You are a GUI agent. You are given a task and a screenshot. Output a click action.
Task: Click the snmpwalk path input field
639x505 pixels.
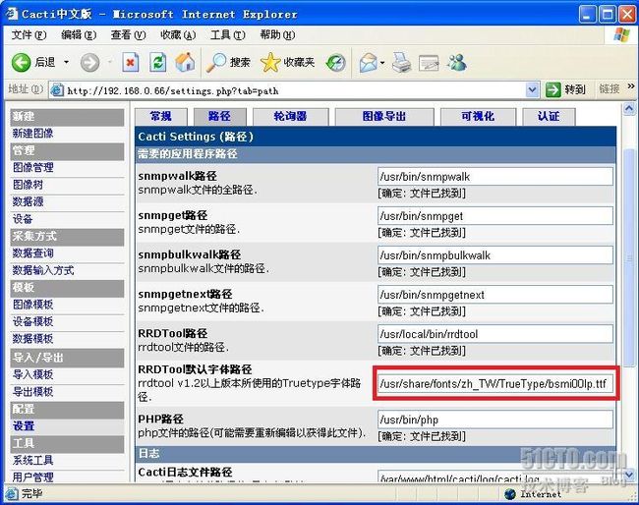[495, 176]
